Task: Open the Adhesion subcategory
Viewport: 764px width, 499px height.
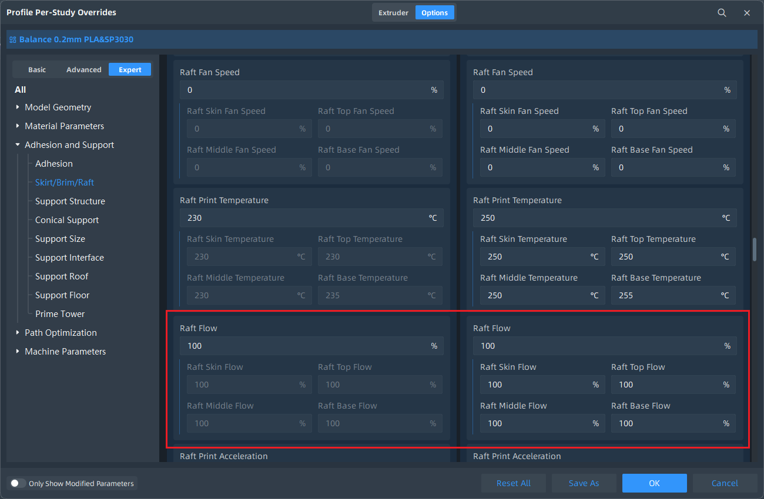Action: click(x=54, y=164)
